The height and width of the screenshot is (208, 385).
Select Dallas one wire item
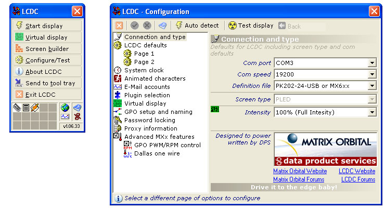[157, 153]
